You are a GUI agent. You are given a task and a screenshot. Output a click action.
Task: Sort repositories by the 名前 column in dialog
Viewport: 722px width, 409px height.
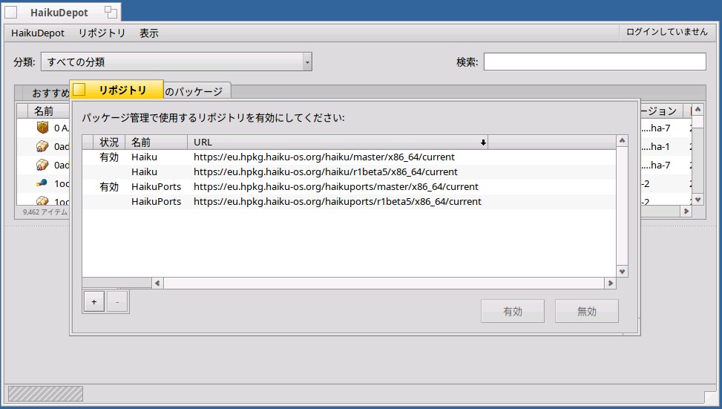click(156, 143)
